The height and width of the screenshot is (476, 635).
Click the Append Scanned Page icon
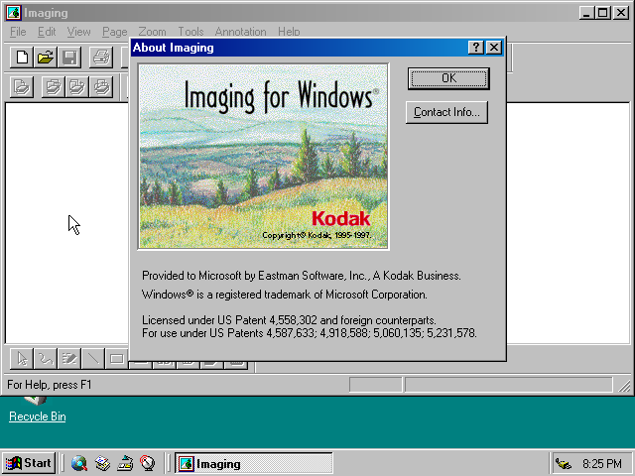point(77,86)
